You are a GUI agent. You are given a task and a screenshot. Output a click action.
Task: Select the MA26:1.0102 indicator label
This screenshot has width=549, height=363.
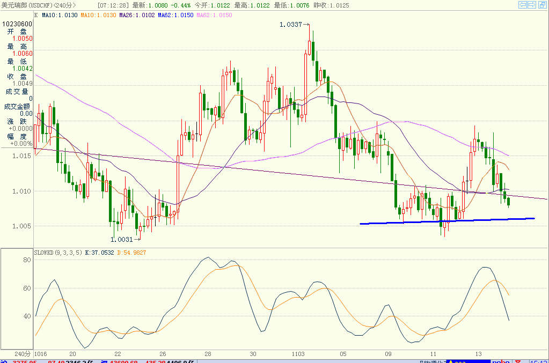pyautogui.click(x=137, y=15)
